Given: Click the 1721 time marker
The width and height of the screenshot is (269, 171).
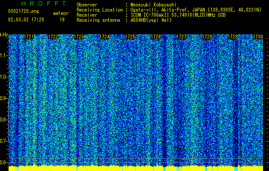Looking at the screenshot, I should pos(29,37).
